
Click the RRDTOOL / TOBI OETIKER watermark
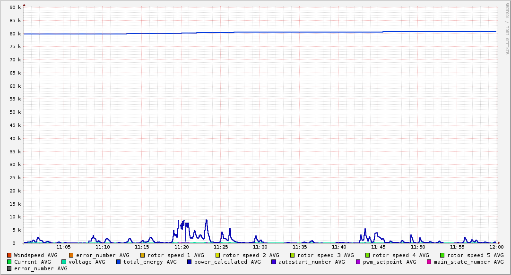pyautogui.click(x=507, y=28)
